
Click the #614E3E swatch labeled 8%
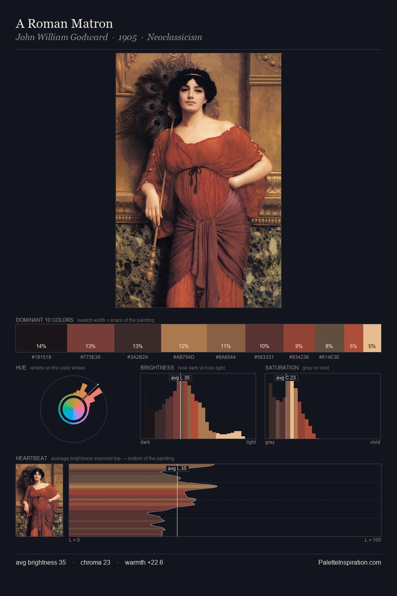click(x=330, y=338)
